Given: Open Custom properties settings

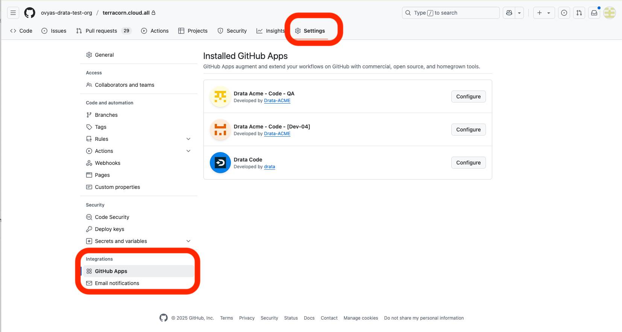Looking at the screenshot, I should click(x=139, y=187).
